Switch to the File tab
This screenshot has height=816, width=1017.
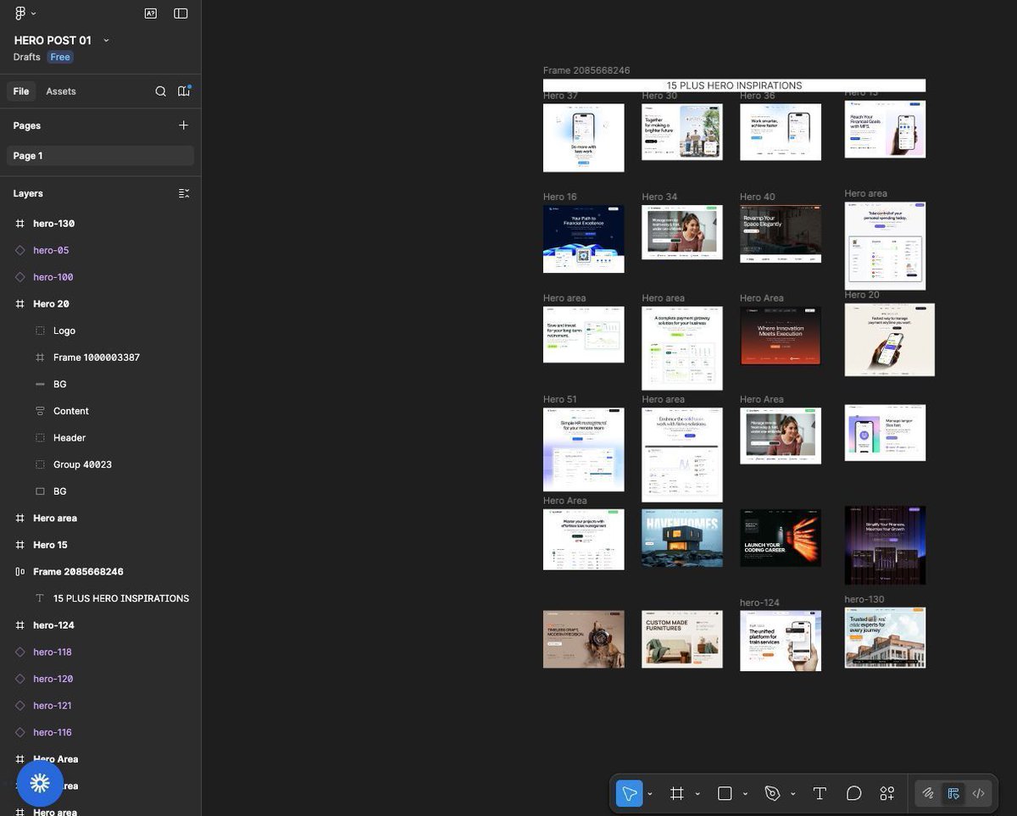[x=21, y=91]
